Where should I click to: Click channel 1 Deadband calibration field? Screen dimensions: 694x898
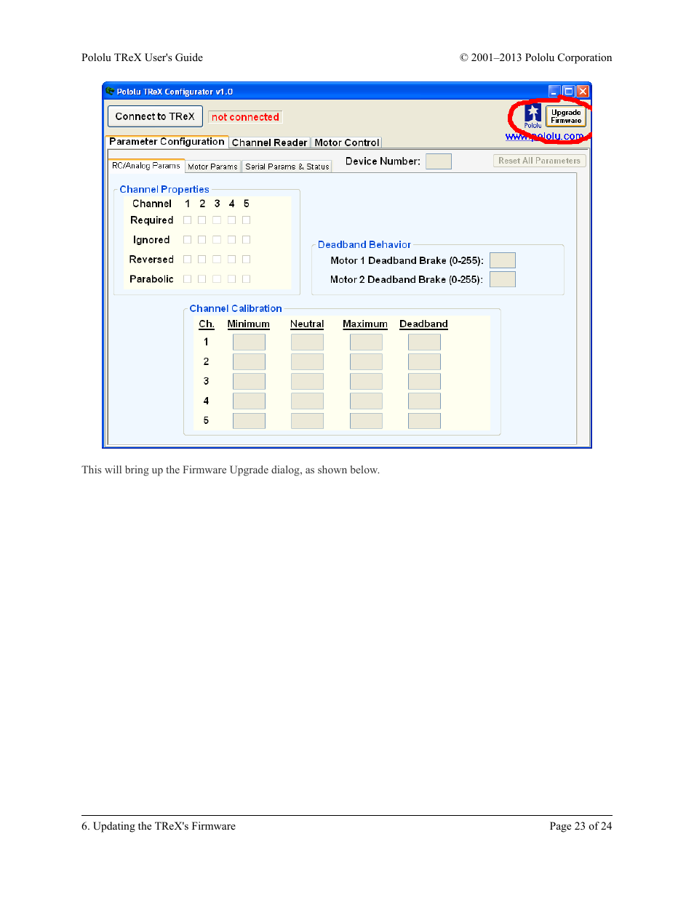pos(424,342)
